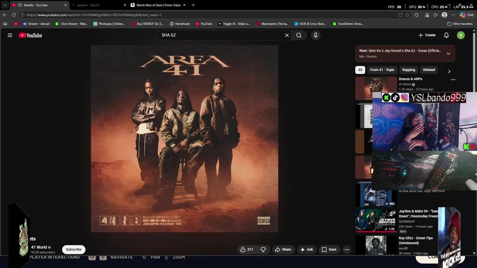The image size is (477, 268).
Task: Select the Related filter chip
Action: (429, 70)
